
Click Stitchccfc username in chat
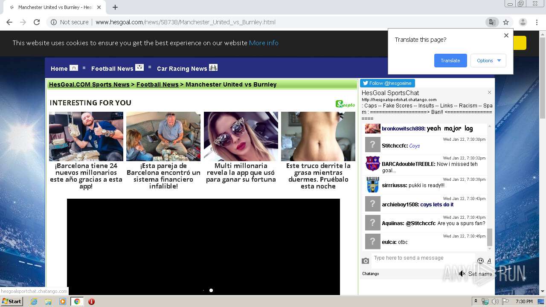click(x=395, y=146)
